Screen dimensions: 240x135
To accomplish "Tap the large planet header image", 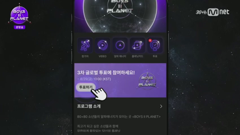I will [x=120, y=16].
